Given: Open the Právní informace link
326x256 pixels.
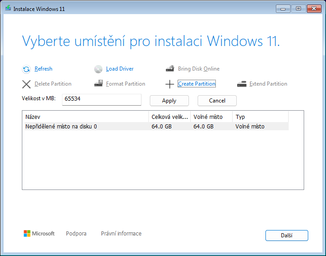Looking at the screenshot, I should (x=121, y=234).
